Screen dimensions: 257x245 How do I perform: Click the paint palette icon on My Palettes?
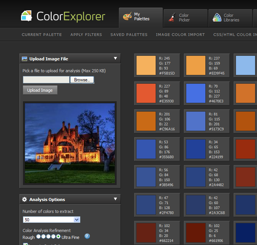[x=127, y=16]
